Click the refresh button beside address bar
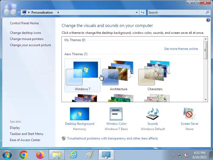This screenshot has width=213, height=160. pos(143,12)
